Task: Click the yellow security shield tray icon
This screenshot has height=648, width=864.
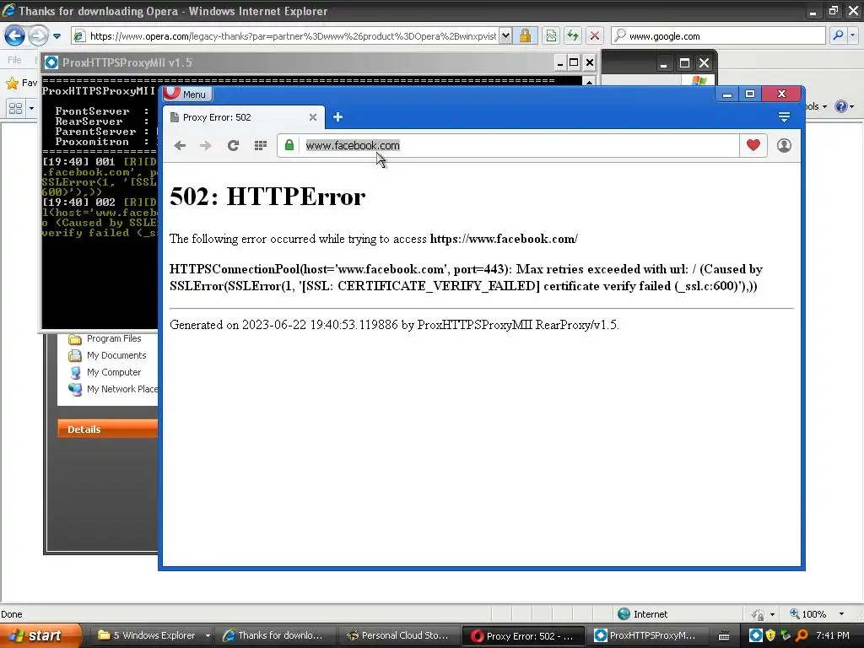Action: pyautogui.click(x=770, y=635)
